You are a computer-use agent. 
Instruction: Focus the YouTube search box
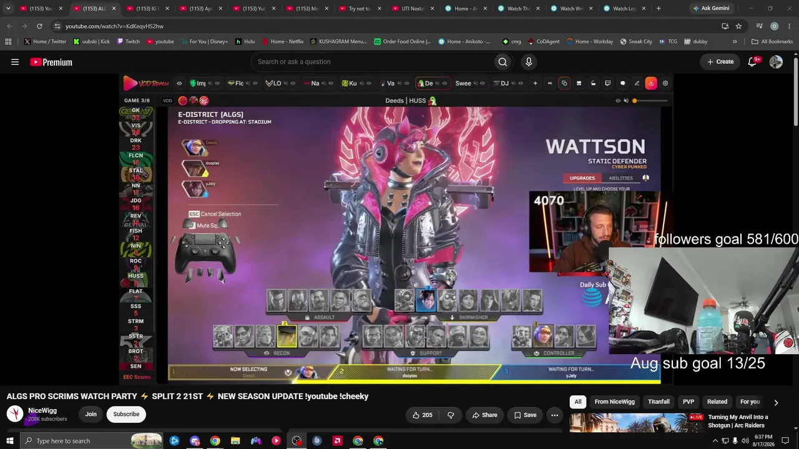click(x=371, y=62)
